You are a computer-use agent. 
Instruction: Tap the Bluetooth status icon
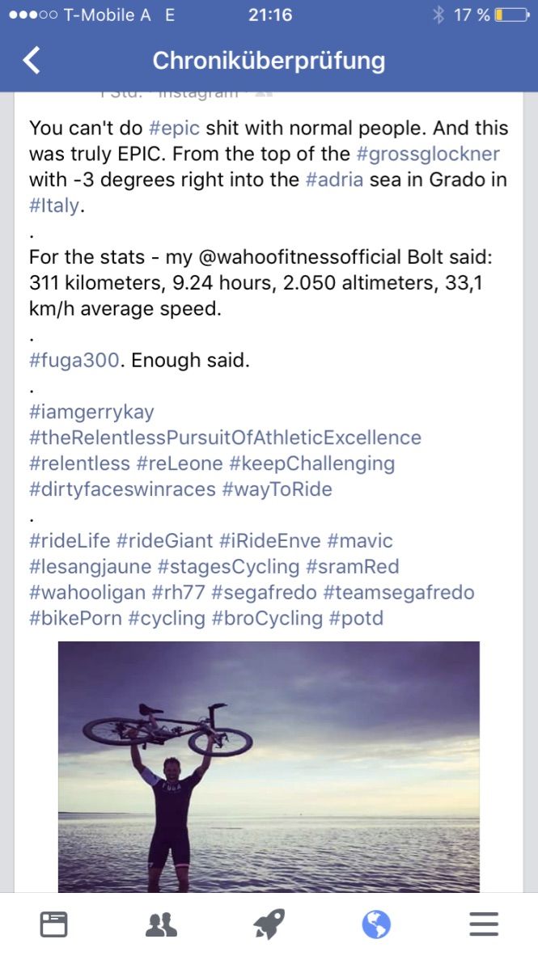tap(438, 15)
